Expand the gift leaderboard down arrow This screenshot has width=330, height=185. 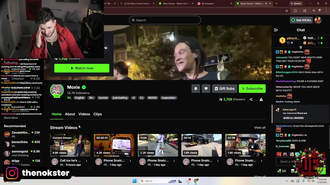(301, 48)
